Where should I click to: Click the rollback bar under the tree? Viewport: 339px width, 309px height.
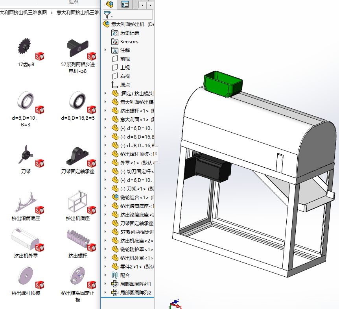pyautogui.click(x=127, y=298)
